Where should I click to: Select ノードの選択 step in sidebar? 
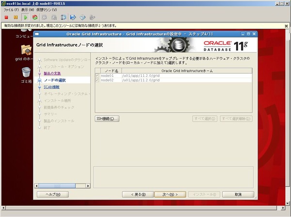[x=55, y=80]
